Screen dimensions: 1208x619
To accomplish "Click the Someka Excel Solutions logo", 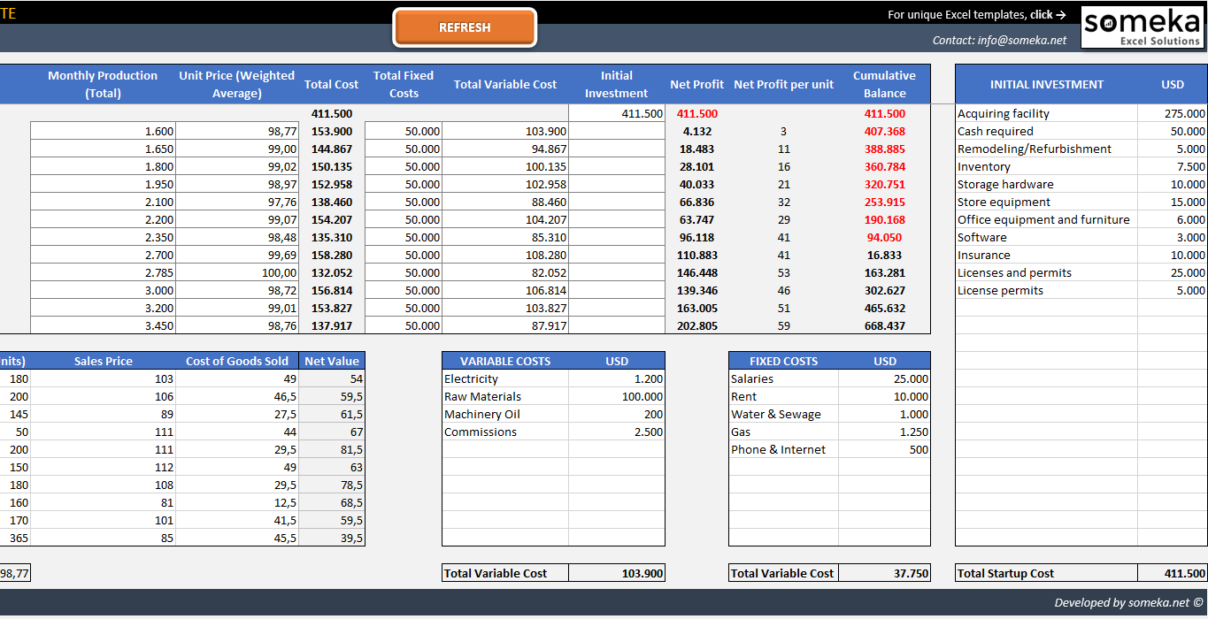I will coord(1143,27).
